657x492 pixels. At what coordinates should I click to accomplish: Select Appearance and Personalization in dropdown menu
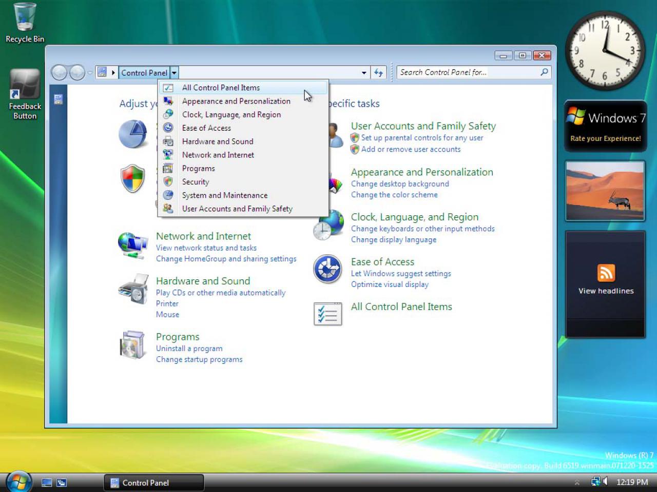(243, 101)
